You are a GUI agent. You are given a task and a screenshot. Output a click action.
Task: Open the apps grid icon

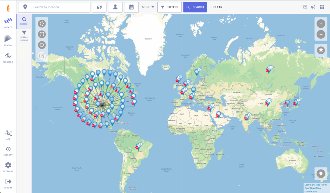pyautogui.click(x=322, y=7)
